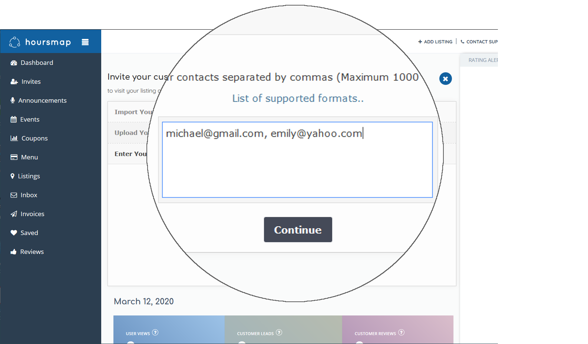Open the Menu sidebar item
The image size is (588, 344).
tap(24, 157)
